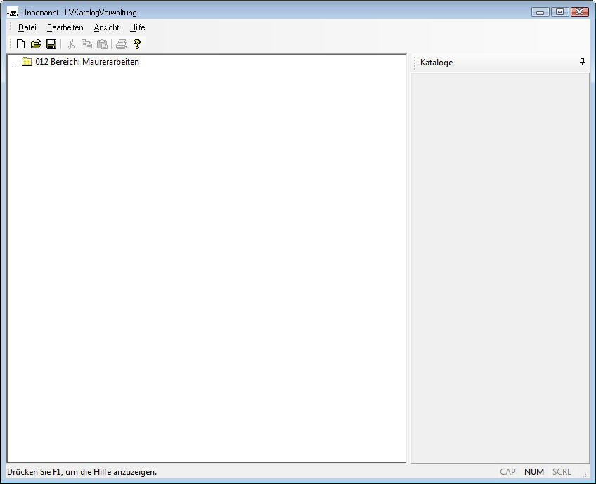Screen dimensions: 596x484
Task: Click the F1 help status message
Action: click(x=82, y=472)
